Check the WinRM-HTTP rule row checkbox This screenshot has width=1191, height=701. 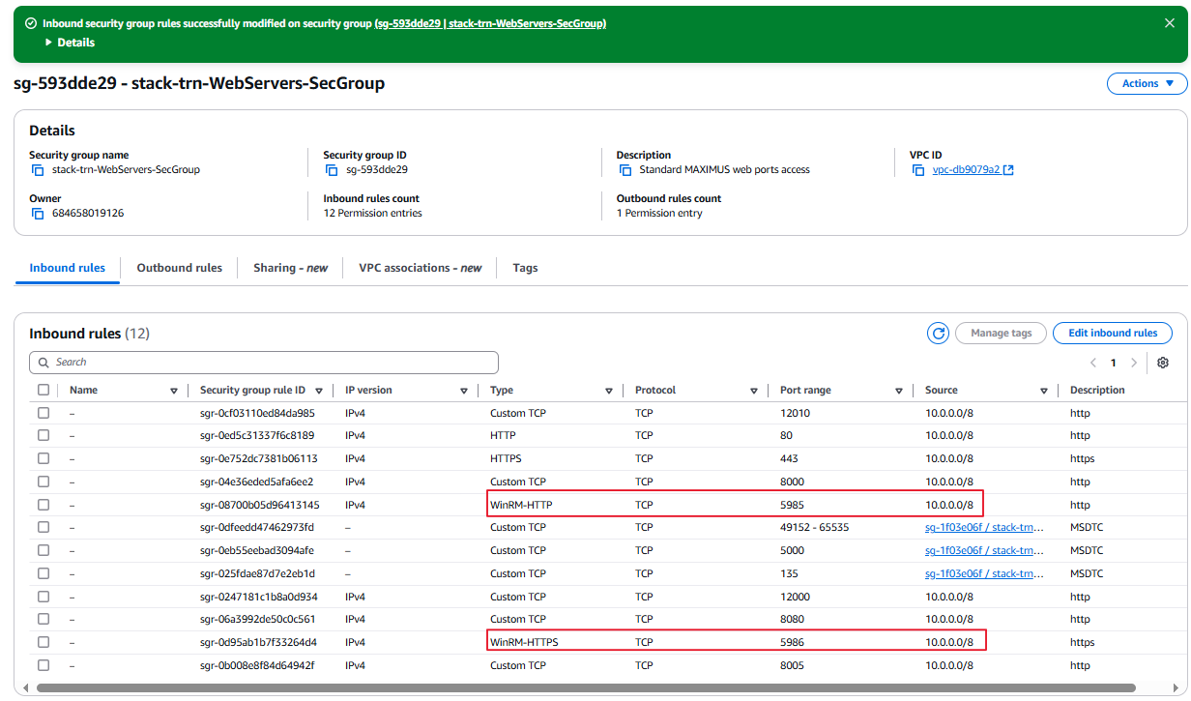pos(44,505)
